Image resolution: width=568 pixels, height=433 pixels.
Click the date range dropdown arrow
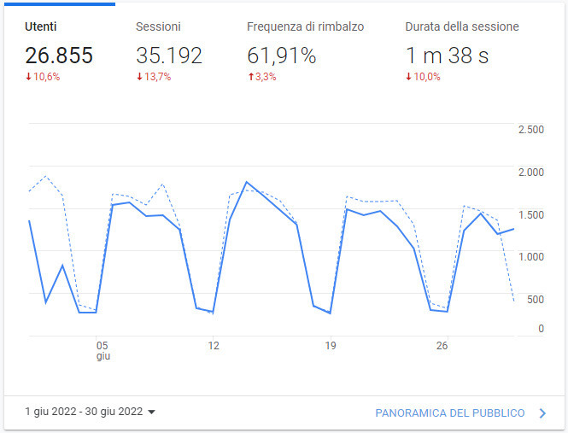click(x=152, y=413)
